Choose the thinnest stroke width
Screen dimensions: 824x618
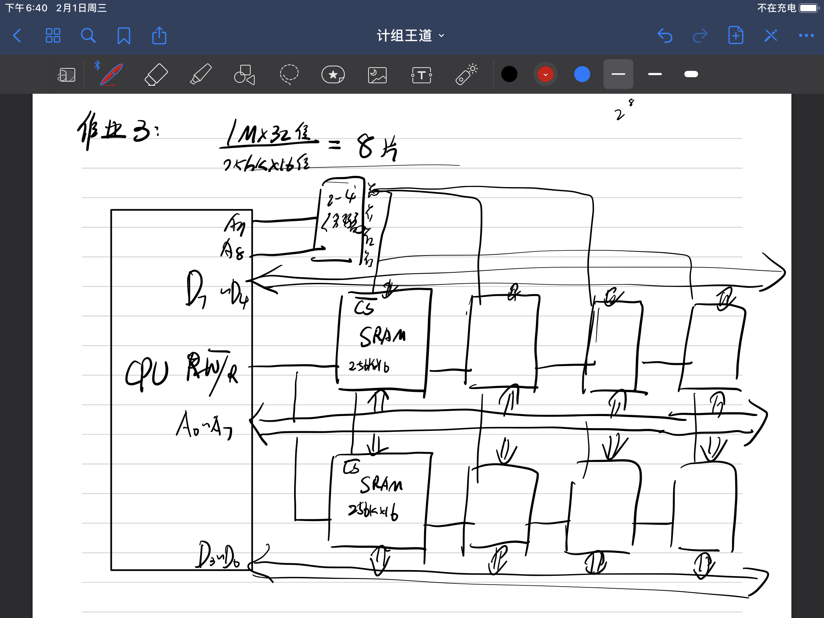618,74
